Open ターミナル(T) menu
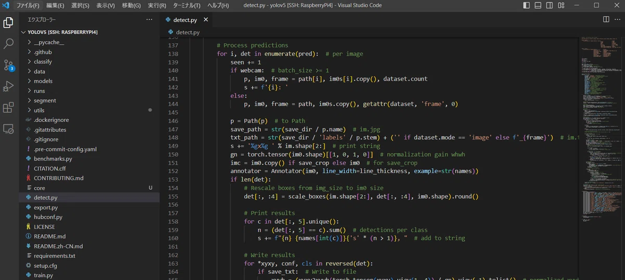This screenshot has height=280, width=625. click(x=186, y=5)
